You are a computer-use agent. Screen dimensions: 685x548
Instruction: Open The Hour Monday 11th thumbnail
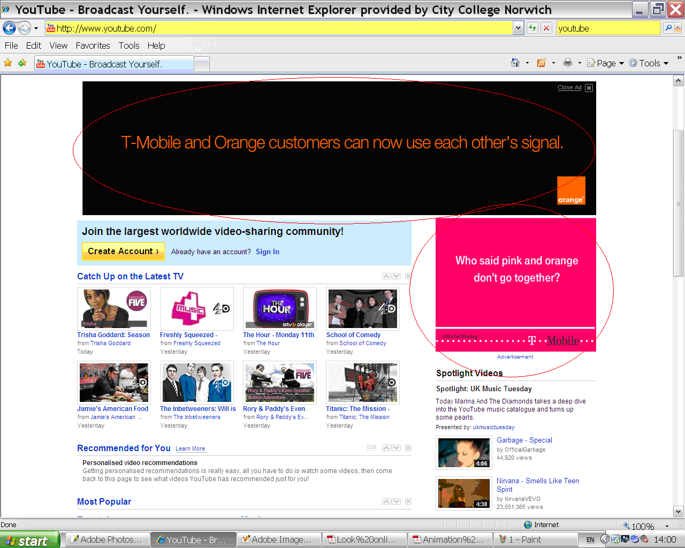[280, 309]
